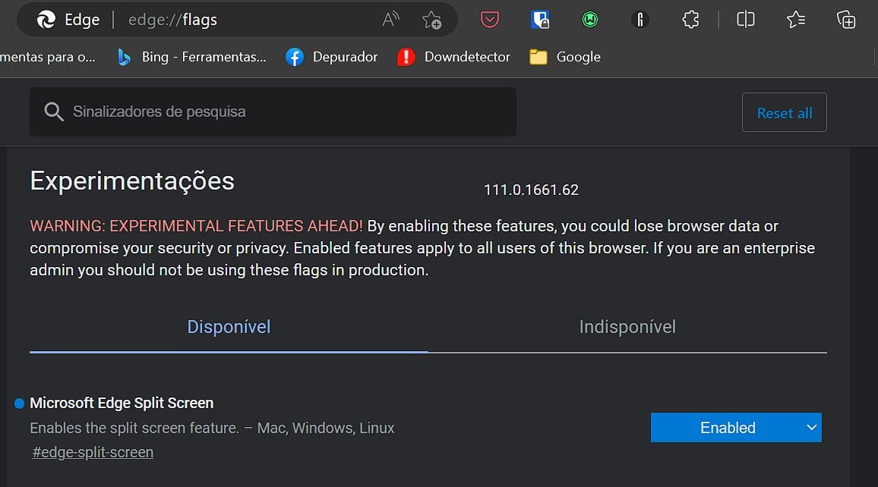
Task: Select the Disponível tab
Action: (x=229, y=327)
